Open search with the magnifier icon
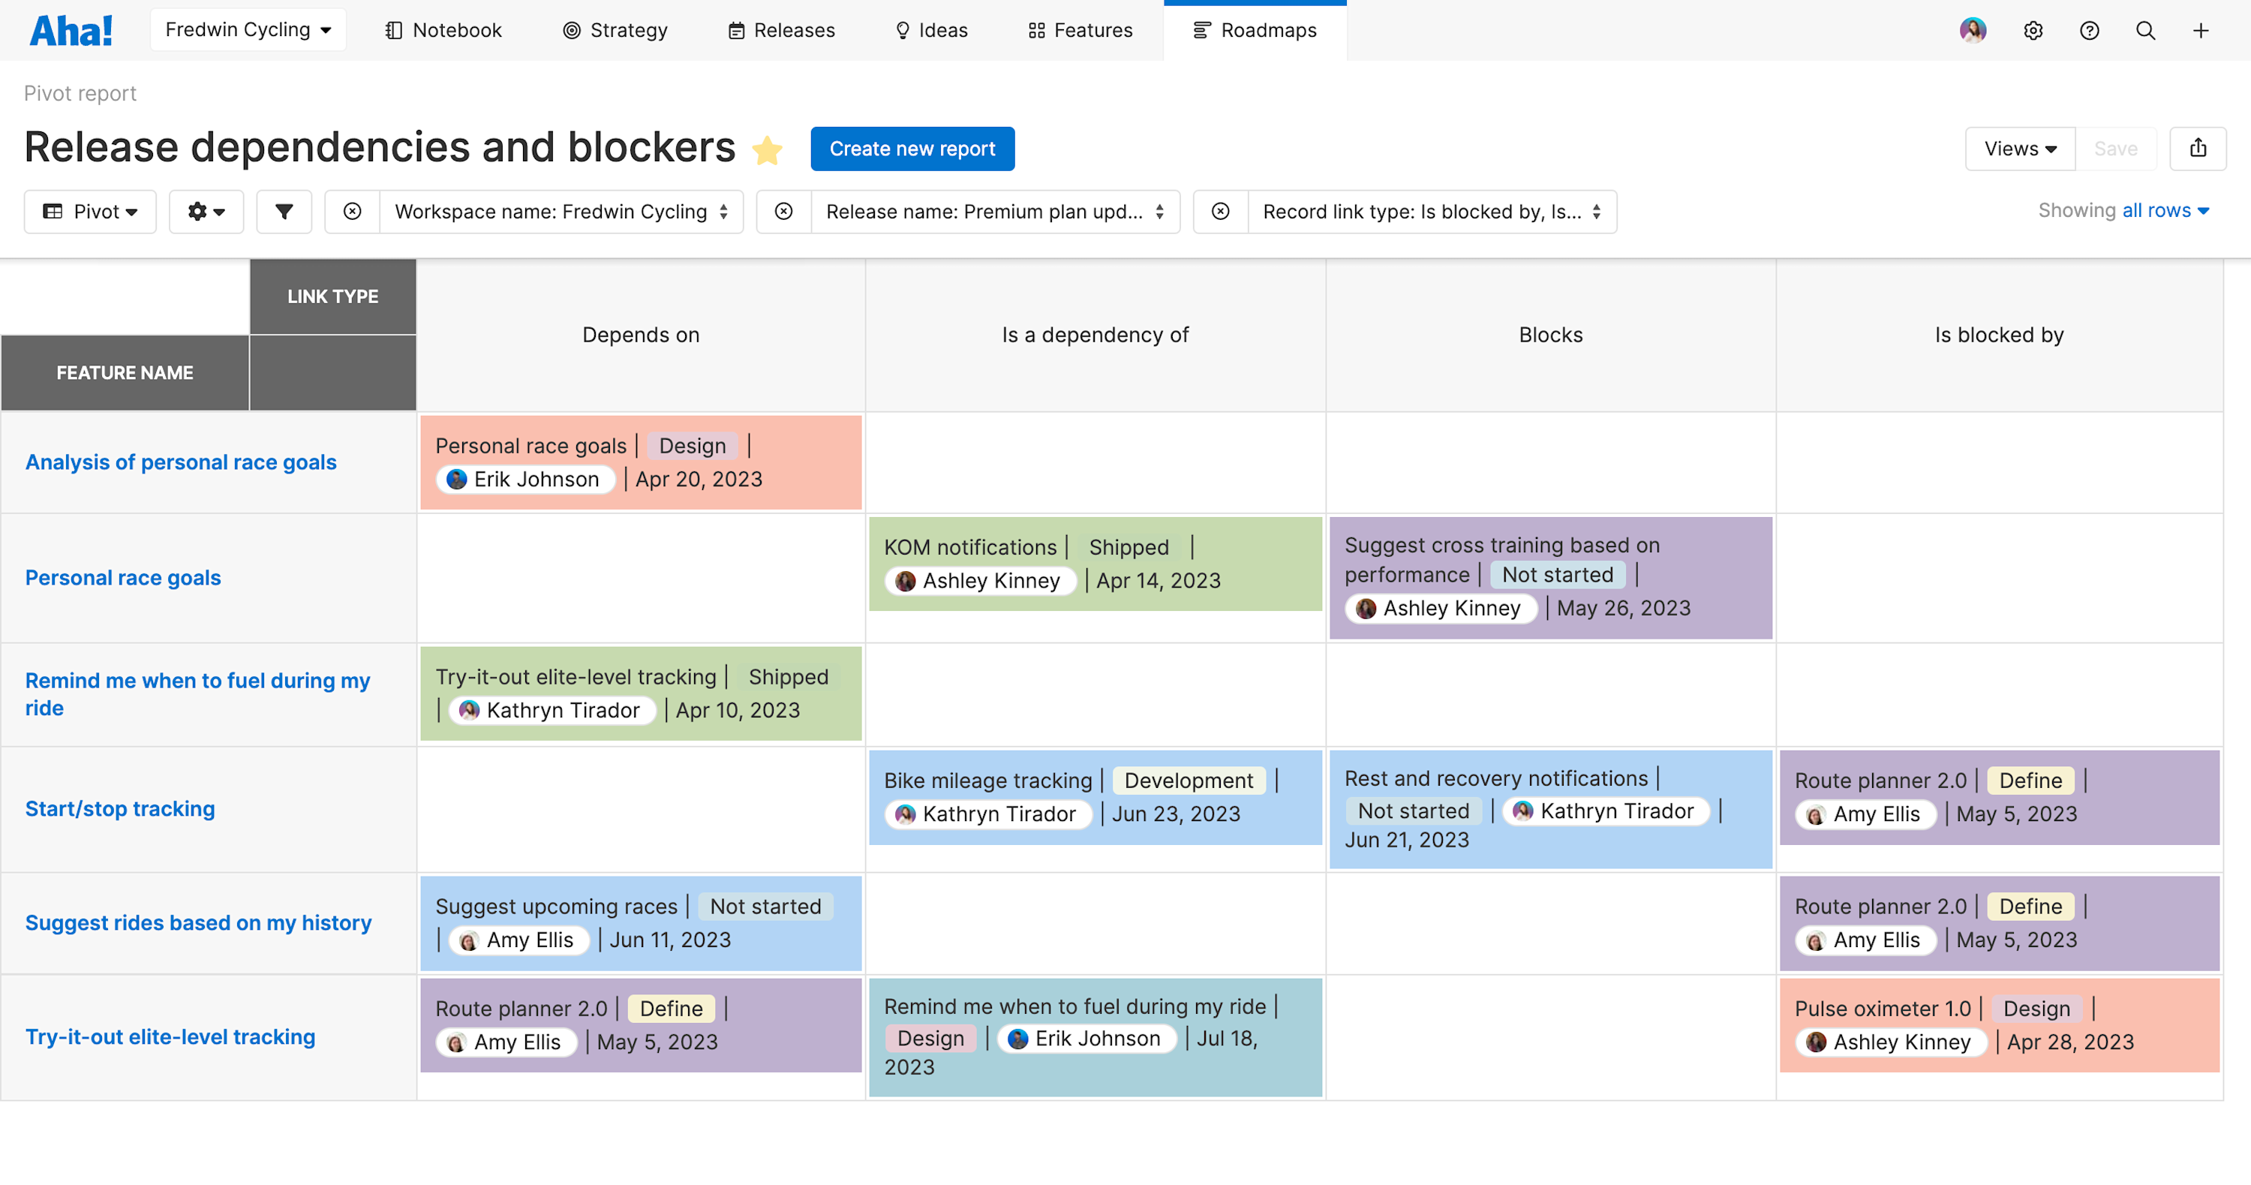Viewport: 2251px width, 1185px height. coord(2144,31)
